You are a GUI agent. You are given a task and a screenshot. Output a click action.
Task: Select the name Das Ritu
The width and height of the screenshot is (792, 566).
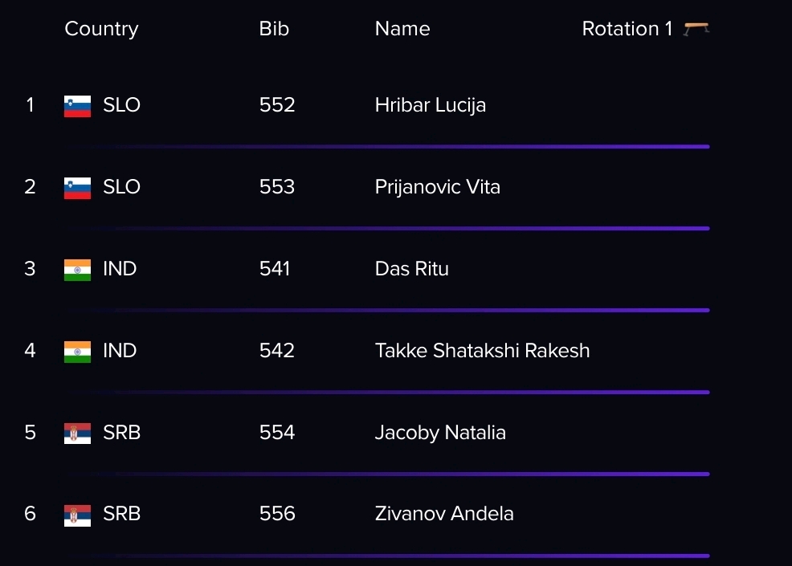tap(411, 269)
